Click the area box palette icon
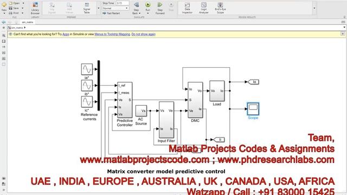This screenshot has height=195, width=347. click(4, 64)
